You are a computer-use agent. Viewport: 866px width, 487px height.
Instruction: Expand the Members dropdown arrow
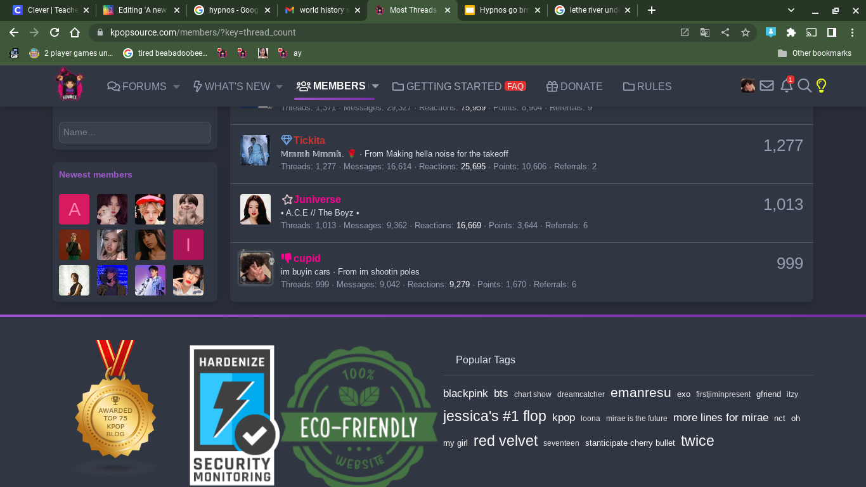(375, 86)
